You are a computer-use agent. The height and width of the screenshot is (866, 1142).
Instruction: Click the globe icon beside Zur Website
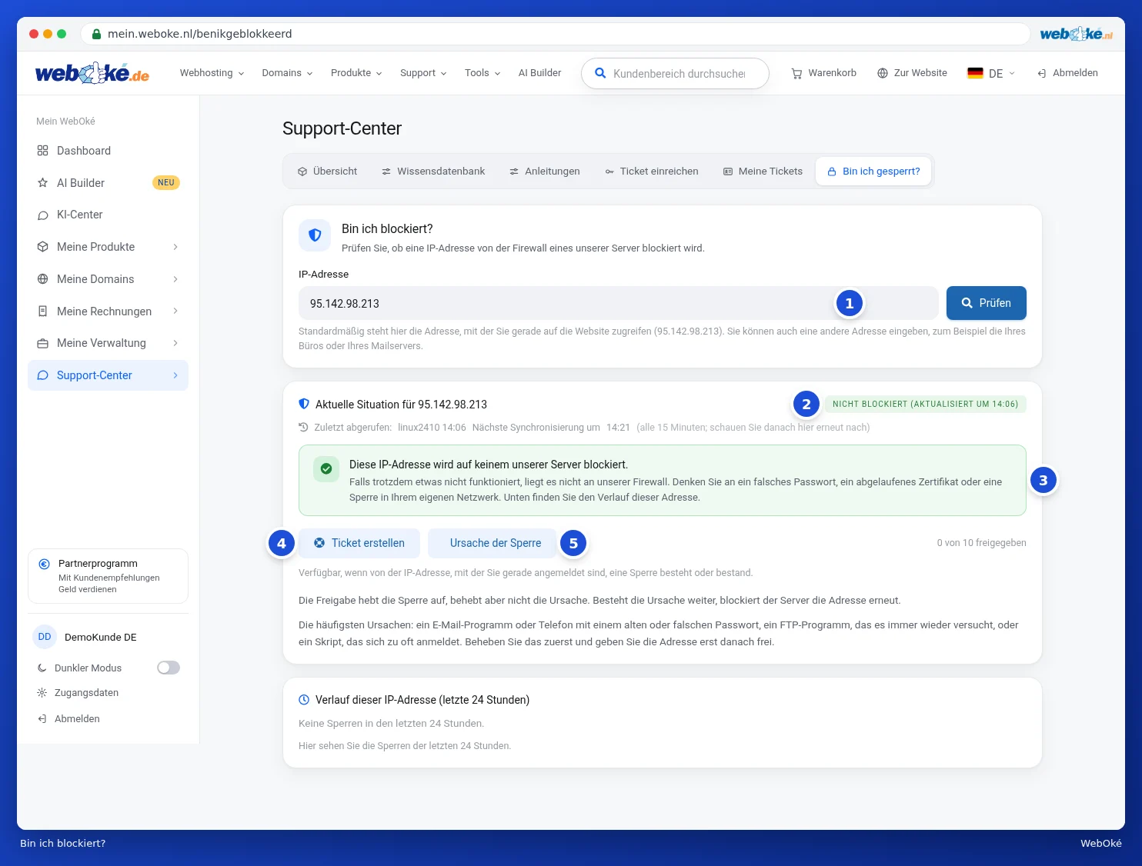point(883,73)
